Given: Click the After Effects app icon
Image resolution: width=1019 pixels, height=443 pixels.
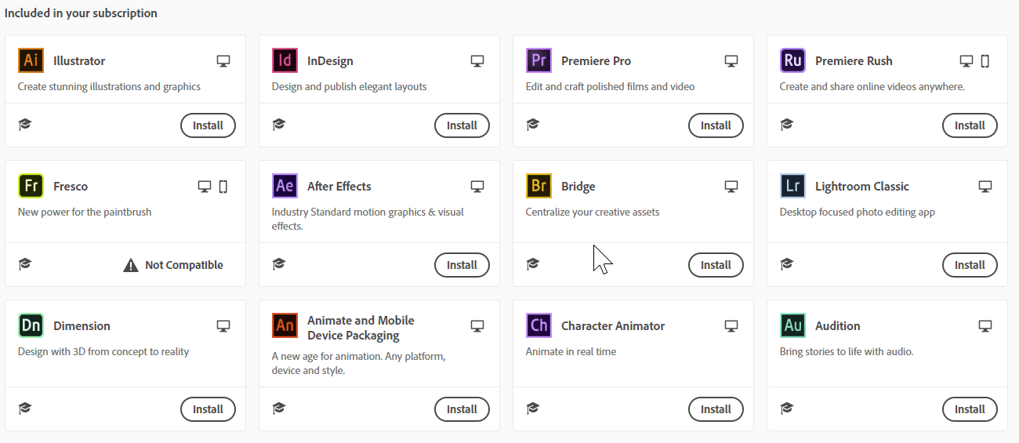Looking at the screenshot, I should (285, 186).
